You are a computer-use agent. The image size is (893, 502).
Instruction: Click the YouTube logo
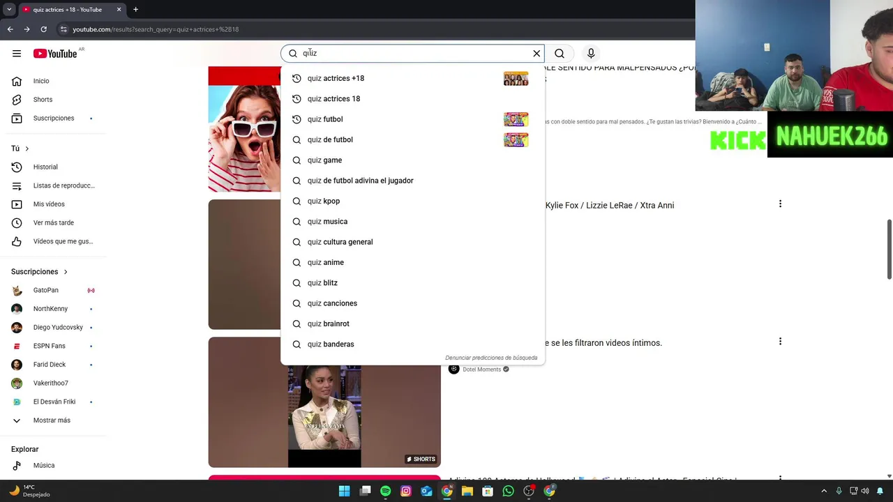point(55,54)
